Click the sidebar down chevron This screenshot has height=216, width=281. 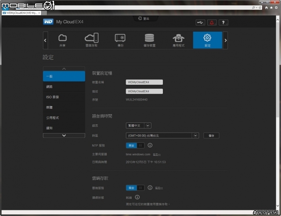tap(64, 136)
